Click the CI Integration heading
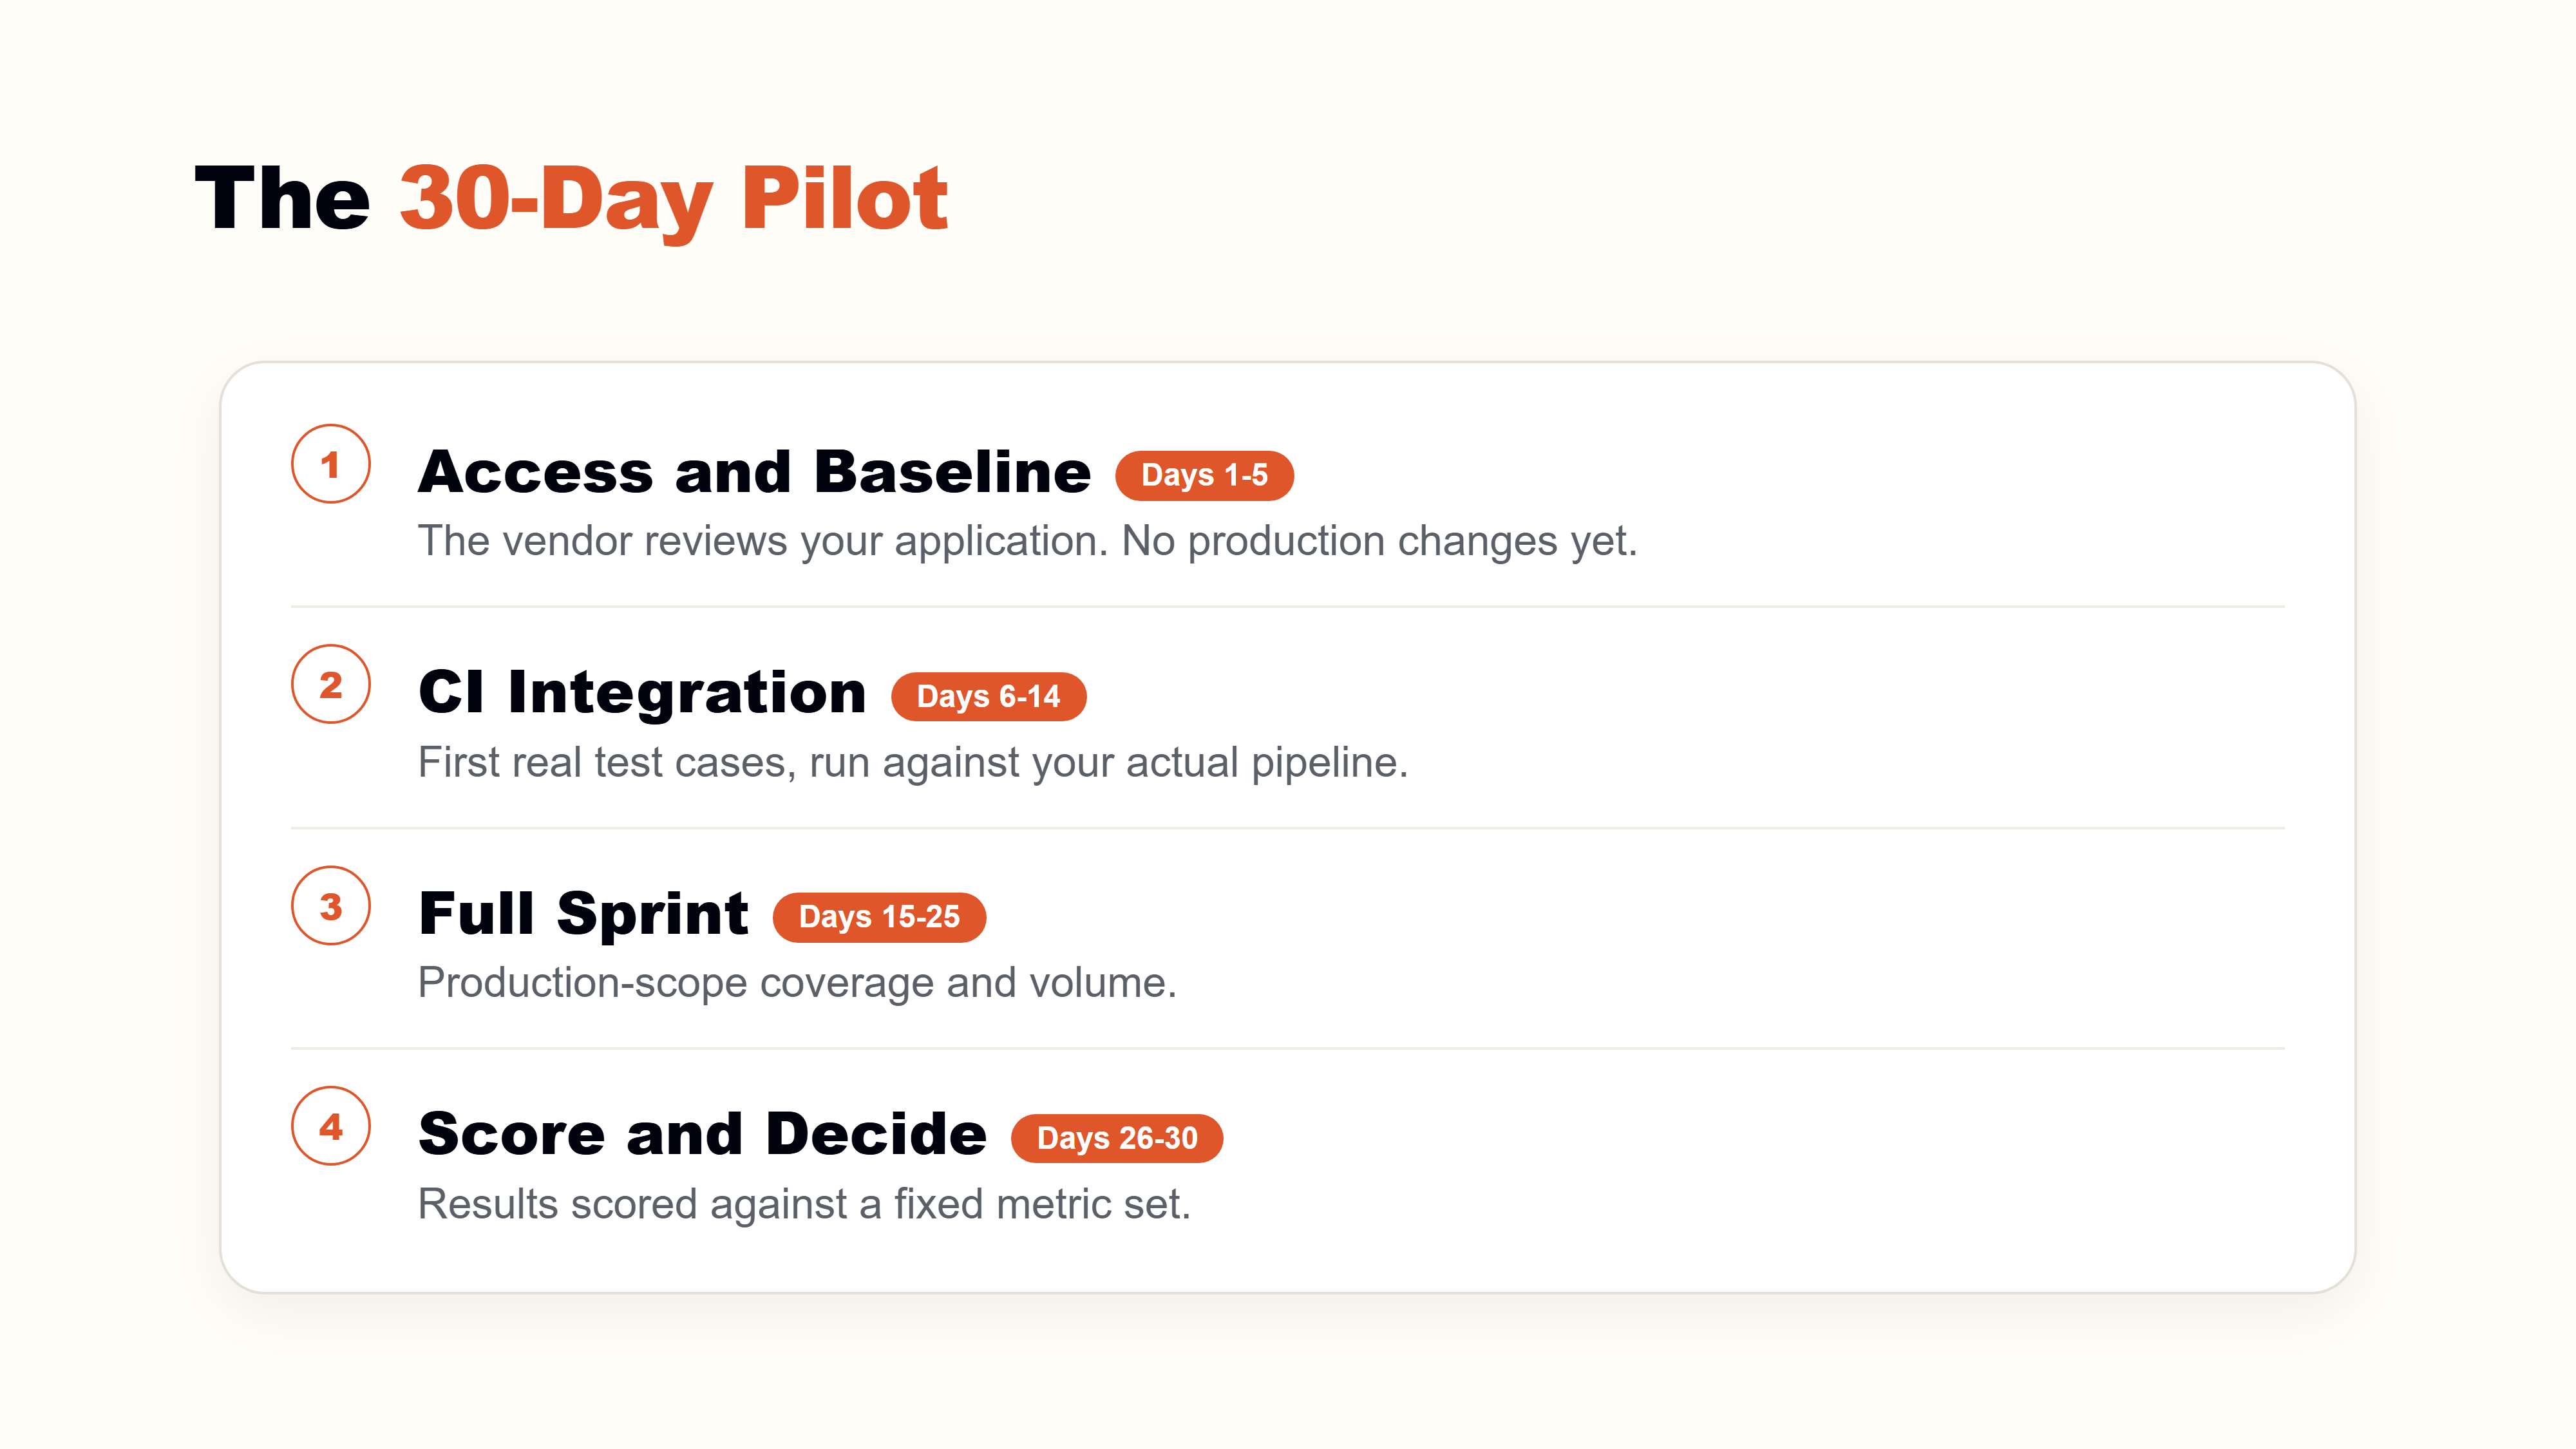The image size is (2576, 1449). pyautogui.click(x=642, y=693)
